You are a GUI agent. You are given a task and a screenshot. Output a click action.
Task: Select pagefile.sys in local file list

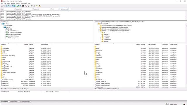pos(5,83)
